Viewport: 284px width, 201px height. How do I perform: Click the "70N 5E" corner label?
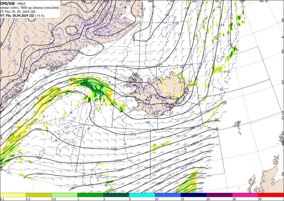[264, 1]
